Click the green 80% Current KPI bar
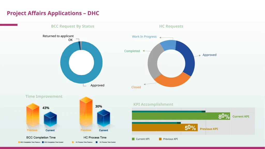Viewport: 265px width, 149px height. pyautogui.click(x=181, y=116)
